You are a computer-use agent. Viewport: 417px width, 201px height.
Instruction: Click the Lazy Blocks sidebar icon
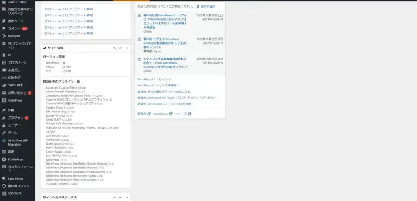coord(4,178)
